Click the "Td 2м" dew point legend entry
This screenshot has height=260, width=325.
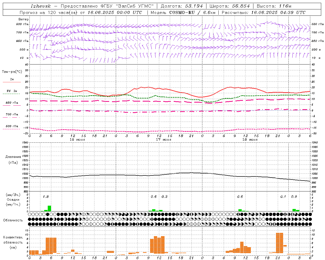click(x=12, y=91)
